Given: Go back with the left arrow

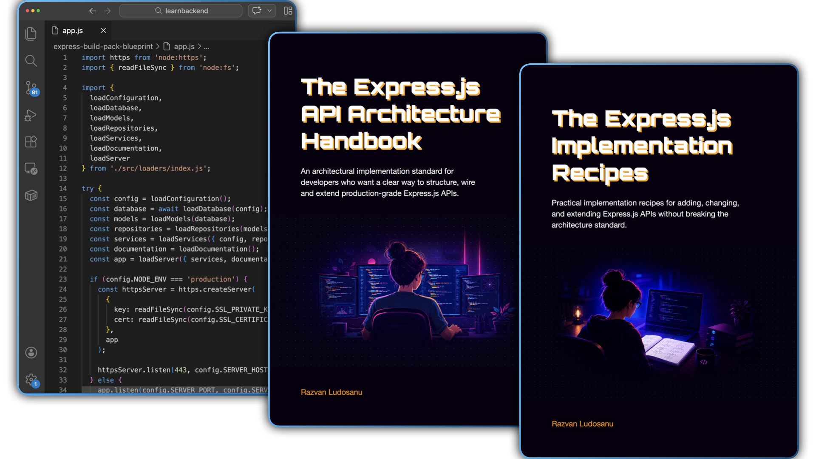Looking at the screenshot, I should pyautogui.click(x=92, y=11).
